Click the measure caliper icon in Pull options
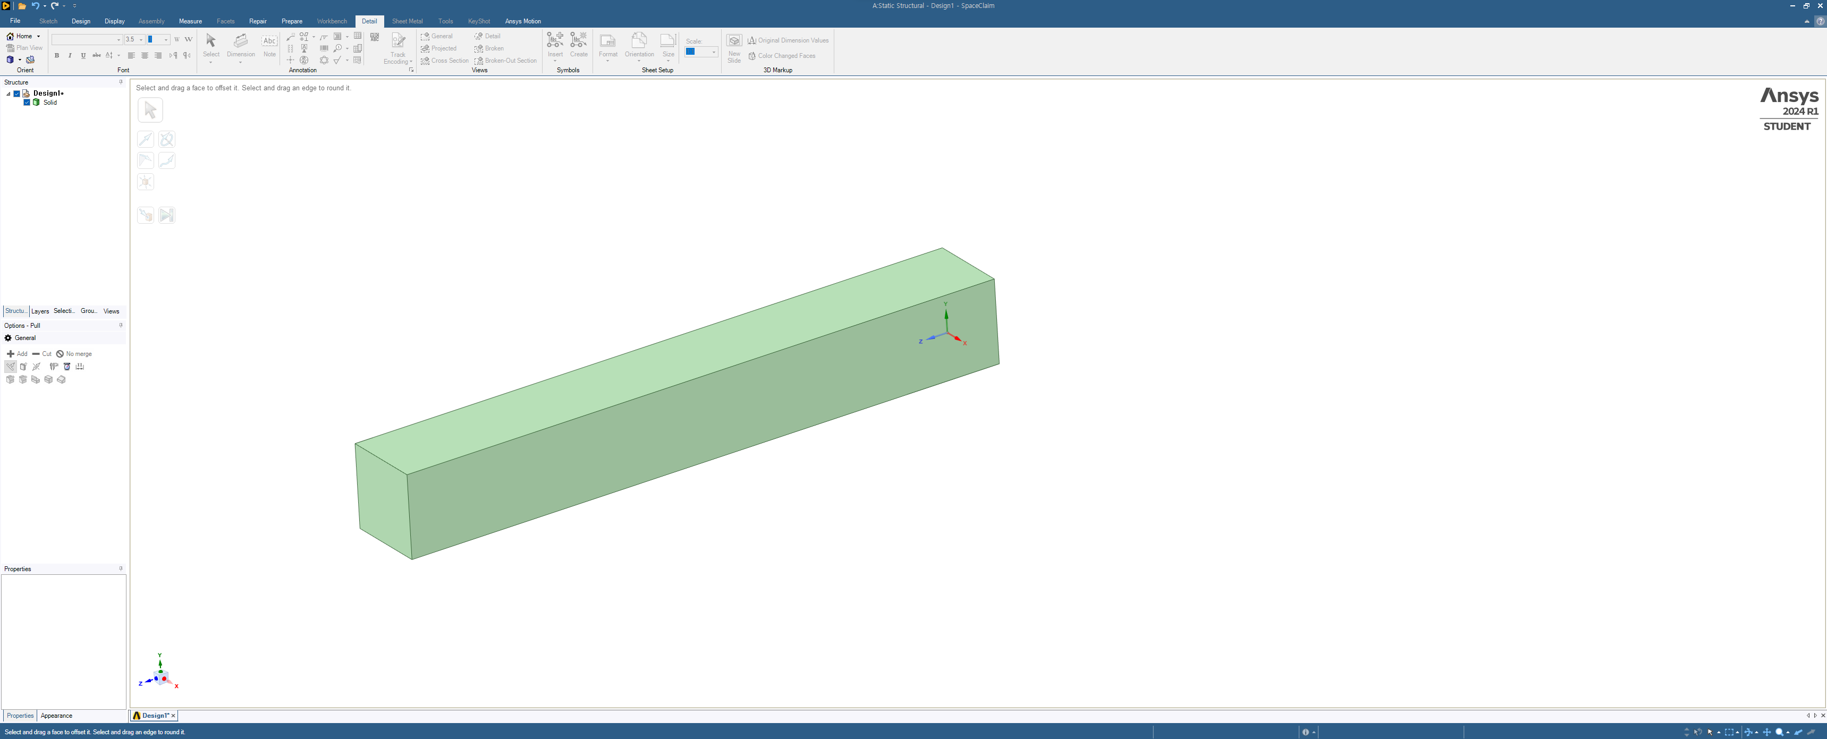The height and width of the screenshot is (739, 1827). (54, 367)
